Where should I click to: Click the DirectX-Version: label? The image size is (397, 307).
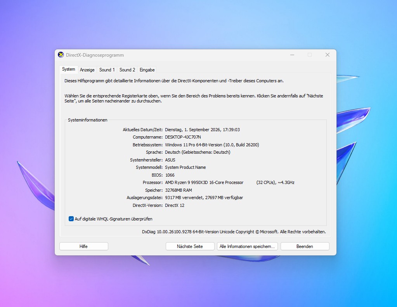[147, 205]
